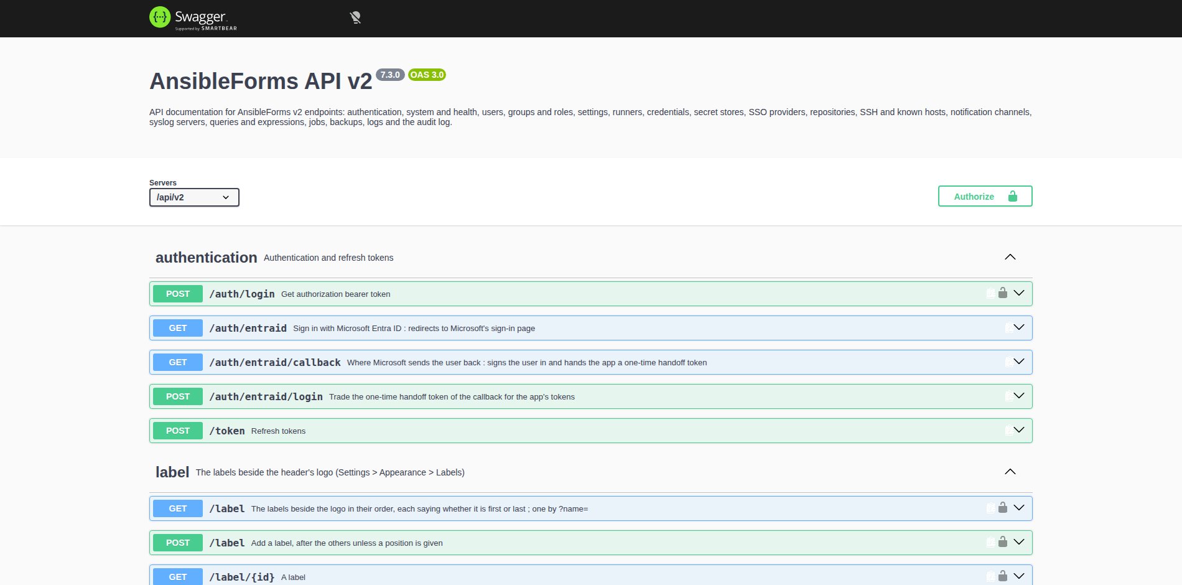Click the "/auth/entraid/callback" path text
Screen dimensions: 1182x585
point(275,362)
